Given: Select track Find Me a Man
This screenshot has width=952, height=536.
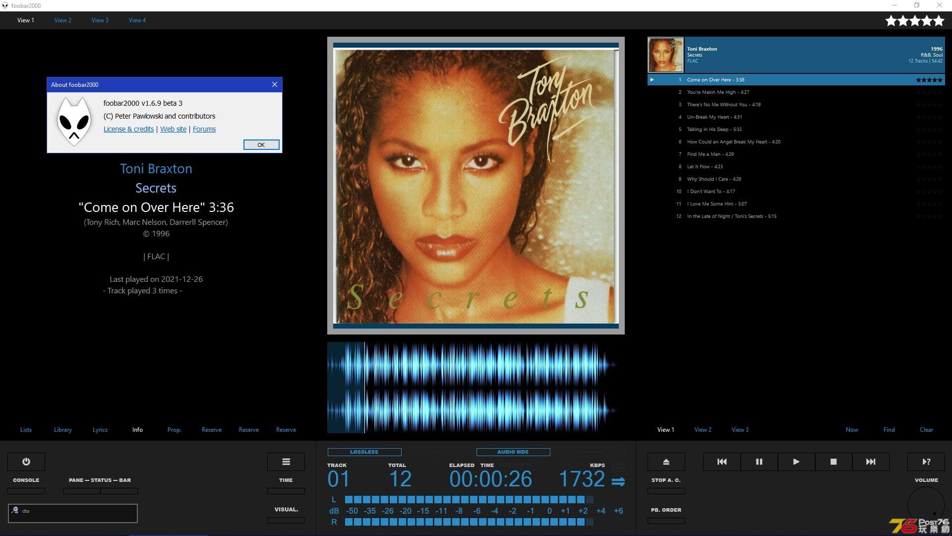Looking at the screenshot, I should tap(796, 154).
